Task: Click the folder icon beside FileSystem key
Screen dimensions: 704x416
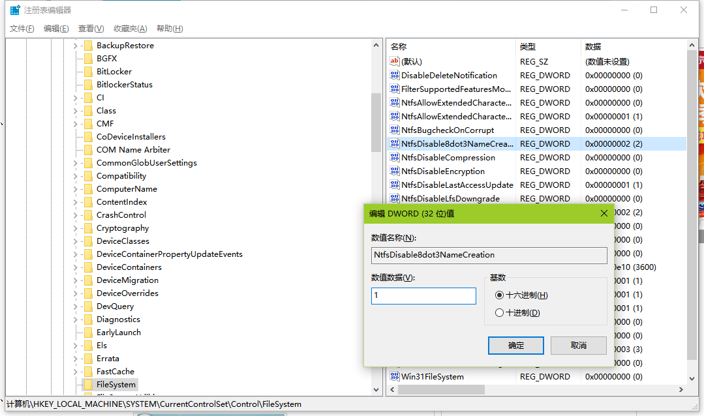Action: coord(88,384)
